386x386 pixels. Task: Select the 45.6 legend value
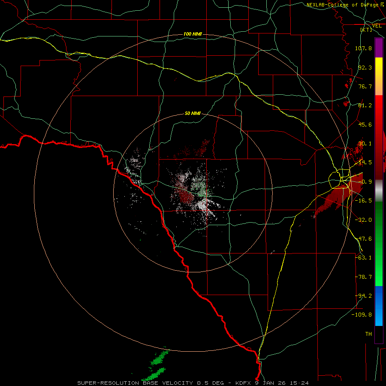coord(365,124)
